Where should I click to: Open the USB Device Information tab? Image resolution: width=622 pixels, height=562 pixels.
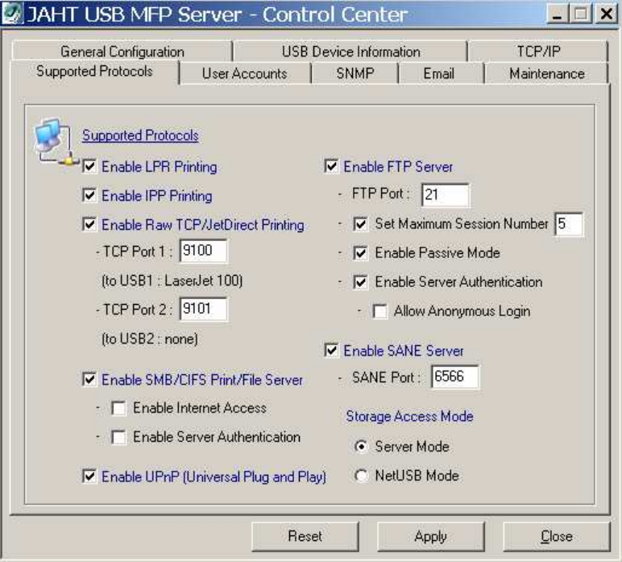tap(350, 52)
